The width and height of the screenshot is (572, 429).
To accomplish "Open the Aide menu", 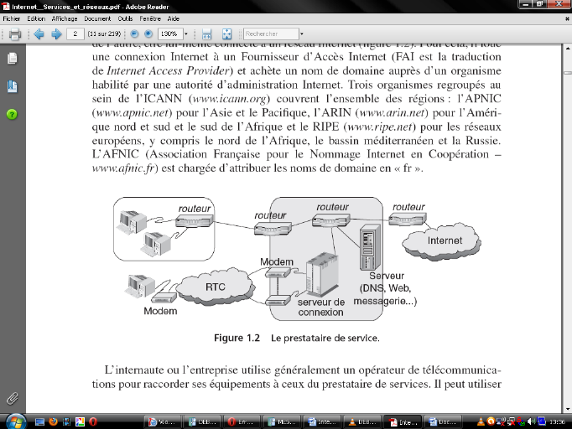I will point(174,18).
